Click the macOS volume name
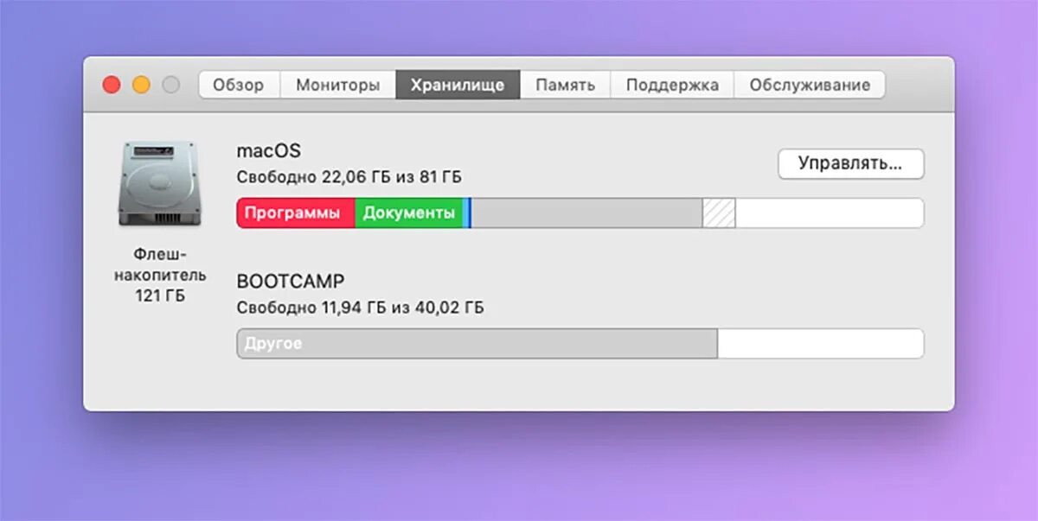This screenshot has width=1038, height=521. pyautogui.click(x=268, y=150)
